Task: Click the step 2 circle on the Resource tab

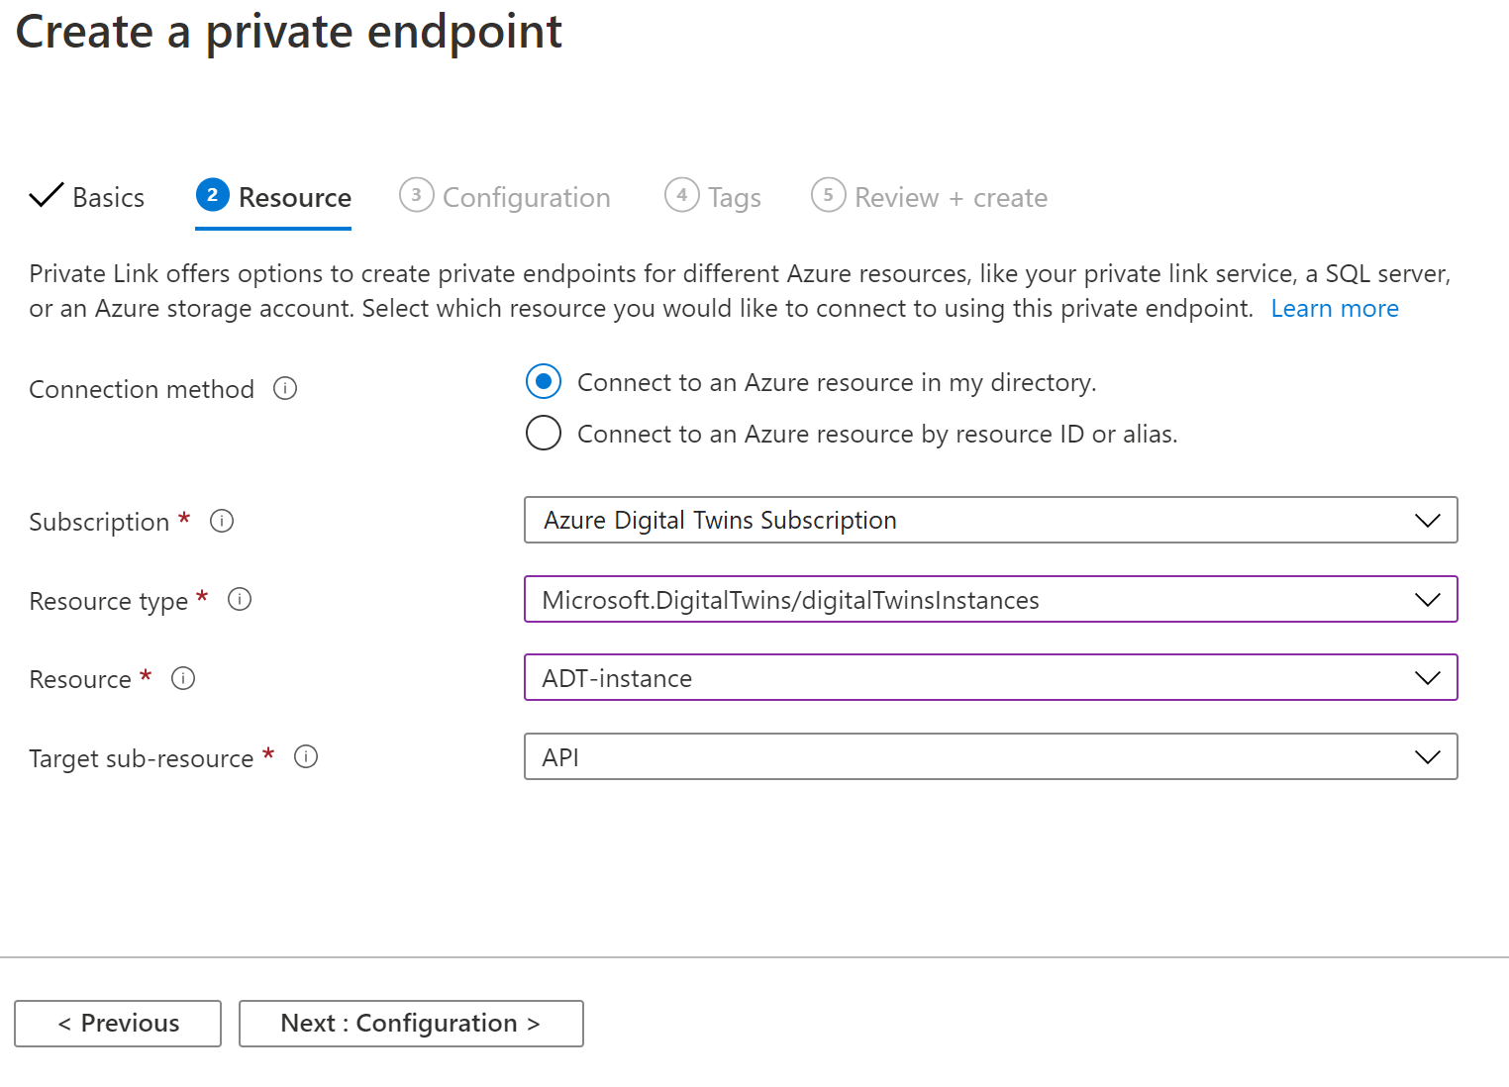Action: coord(213,195)
